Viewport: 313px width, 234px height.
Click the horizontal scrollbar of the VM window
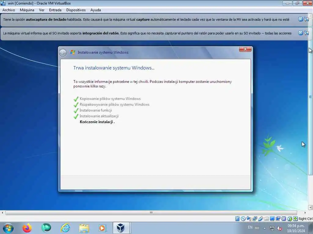tap(151, 213)
